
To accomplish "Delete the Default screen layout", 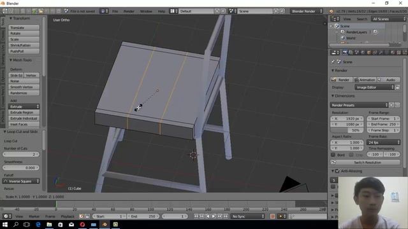I will 223,11.
